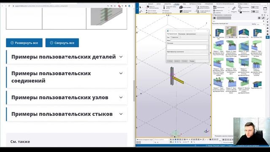Click the blue Развернуть все button
Screen dimensions: 270x152
pos(24,43)
